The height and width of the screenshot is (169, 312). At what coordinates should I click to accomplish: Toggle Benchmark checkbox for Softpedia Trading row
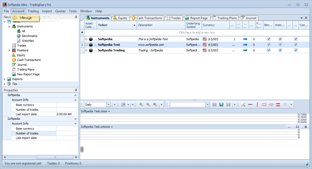tap(269, 50)
